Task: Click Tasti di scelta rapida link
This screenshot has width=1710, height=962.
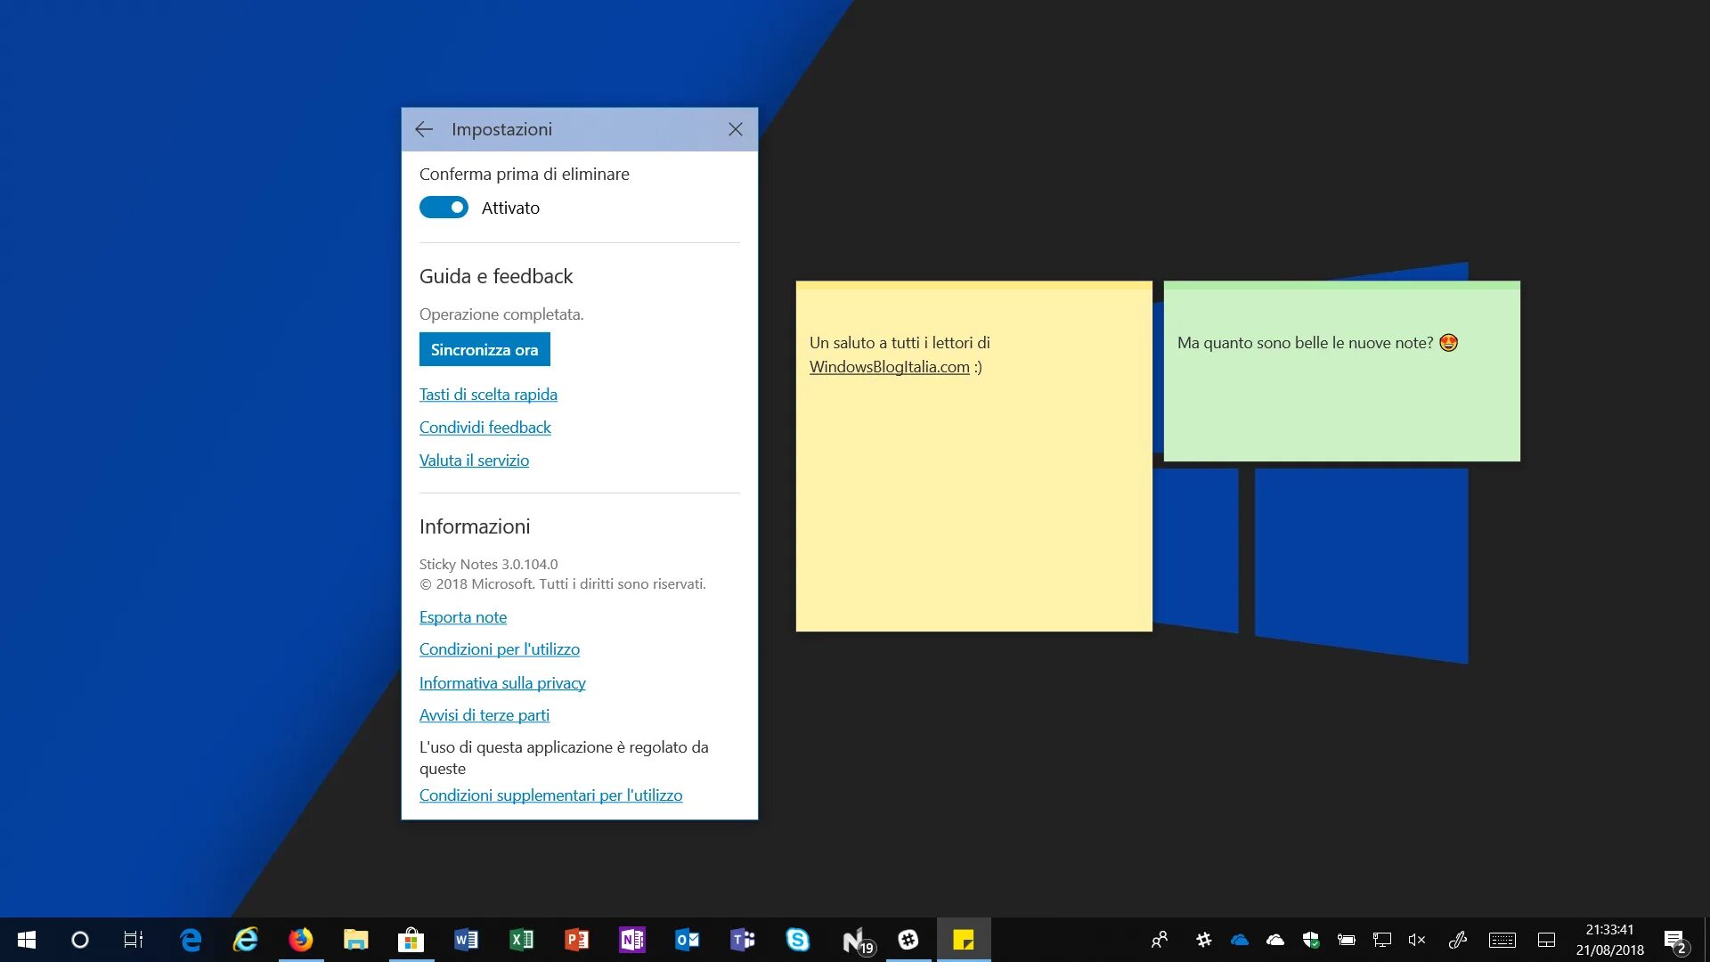Action: 487,394
